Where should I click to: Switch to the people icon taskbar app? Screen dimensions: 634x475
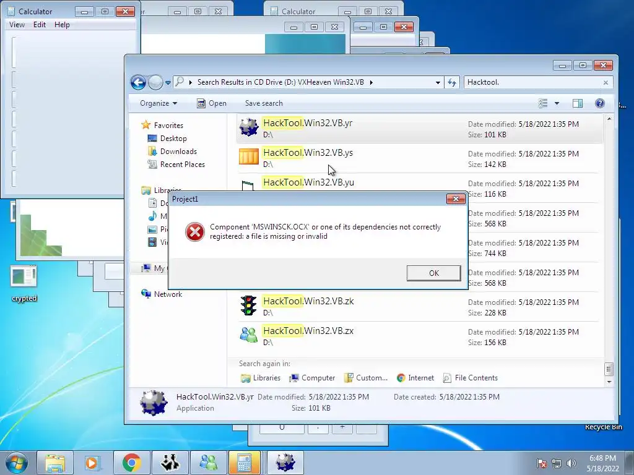(208, 463)
